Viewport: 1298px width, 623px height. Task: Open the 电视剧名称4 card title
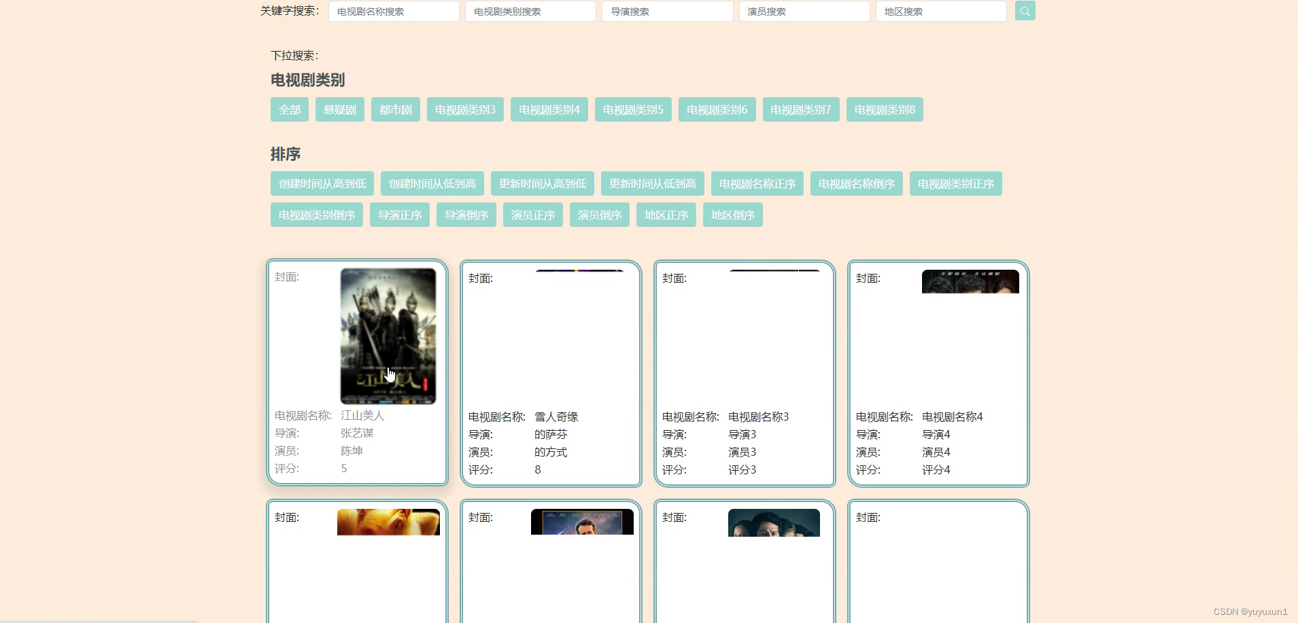(953, 416)
